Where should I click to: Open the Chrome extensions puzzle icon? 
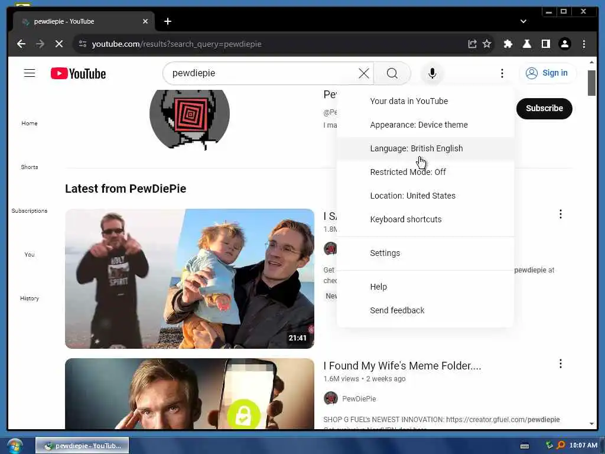point(508,44)
